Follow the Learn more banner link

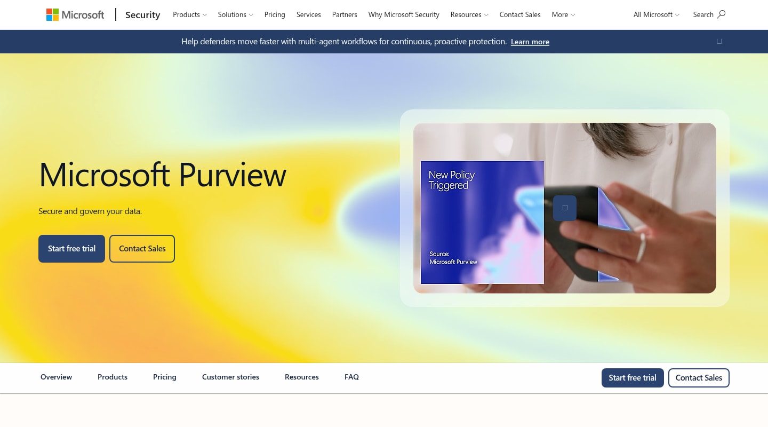pyautogui.click(x=530, y=42)
